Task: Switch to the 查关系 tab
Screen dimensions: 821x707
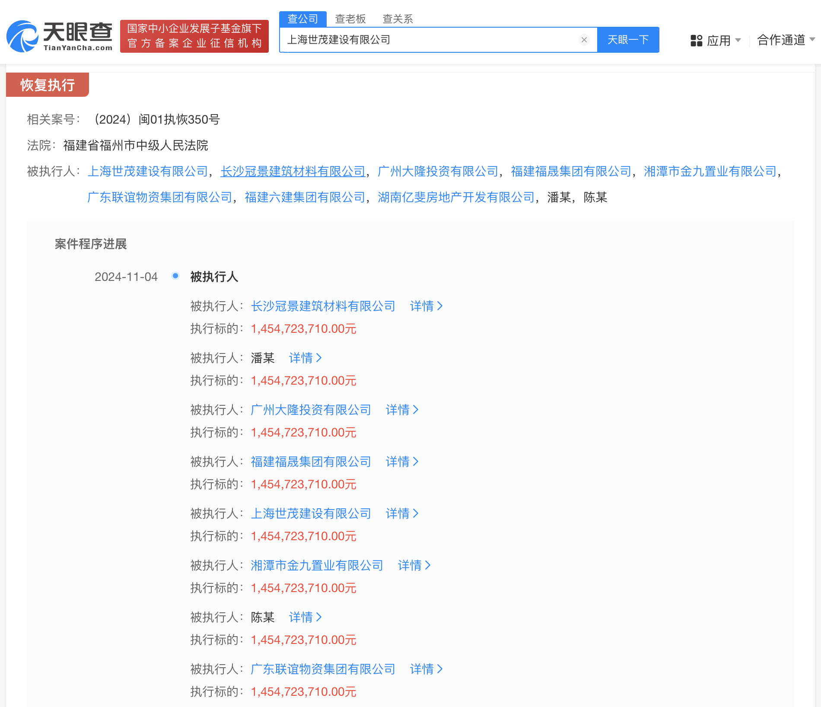Action: [397, 19]
